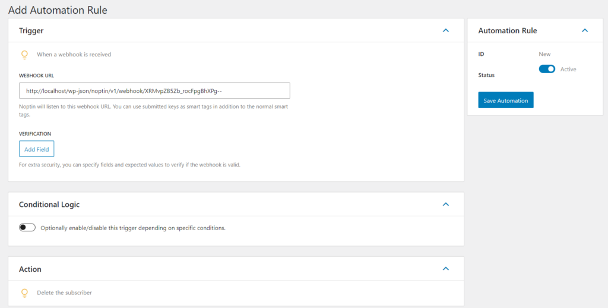Click the Add Field verification button
608x308 pixels.
(x=36, y=149)
